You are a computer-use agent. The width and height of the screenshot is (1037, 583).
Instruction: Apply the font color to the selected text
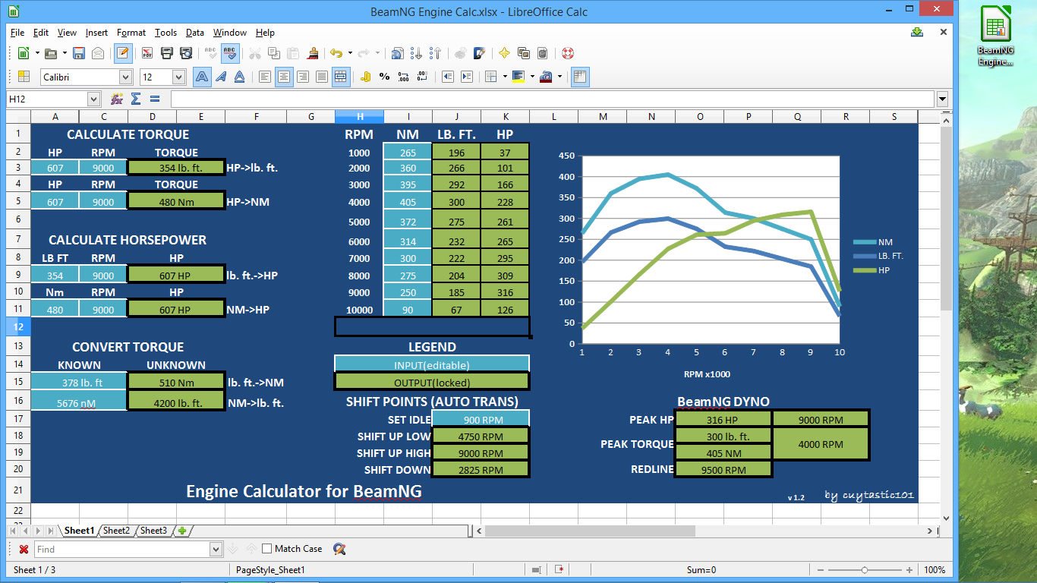click(x=546, y=77)
